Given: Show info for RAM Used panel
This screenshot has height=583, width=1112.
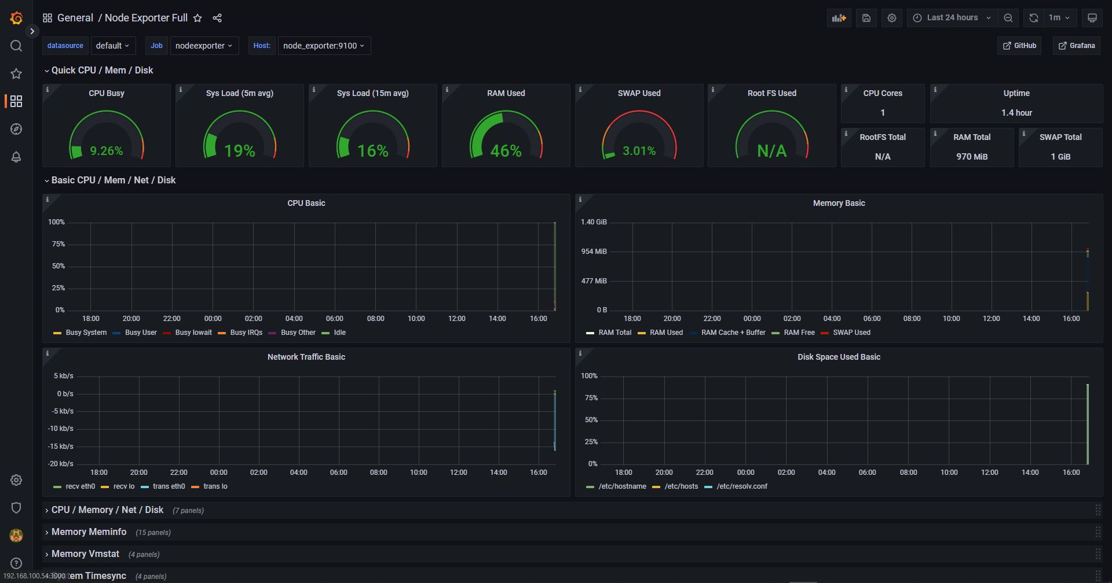Looking at the screenshot, I should coord(447,90).
